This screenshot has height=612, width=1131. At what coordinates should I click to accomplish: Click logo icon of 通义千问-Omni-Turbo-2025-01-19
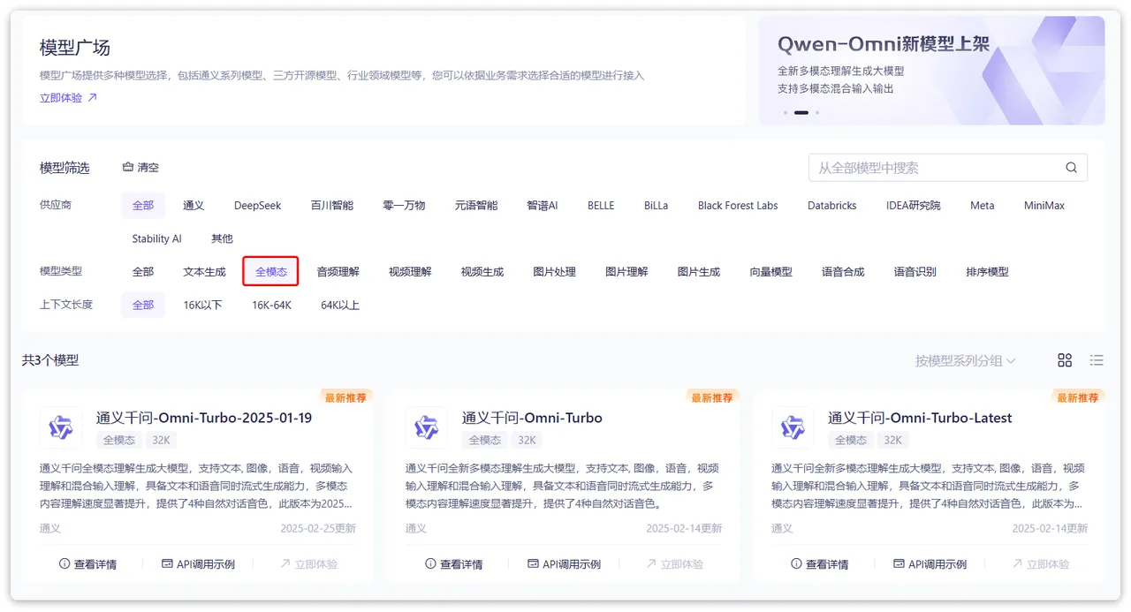[61, 427]
